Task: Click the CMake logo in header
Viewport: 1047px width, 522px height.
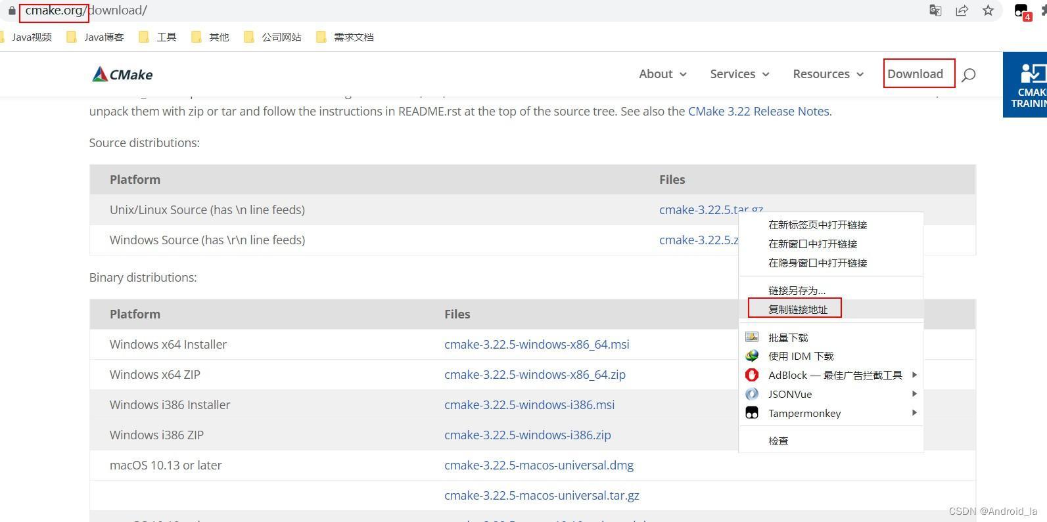Action: pyautogui.click(x=122, y=74)
